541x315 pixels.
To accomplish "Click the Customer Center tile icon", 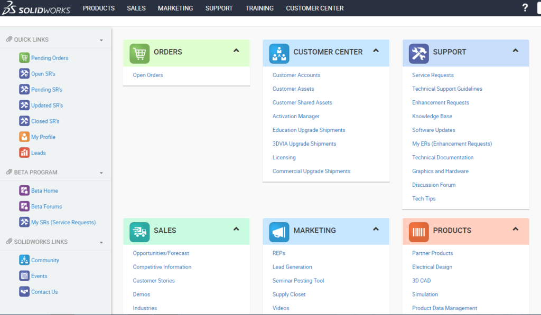I will [279, 53].
